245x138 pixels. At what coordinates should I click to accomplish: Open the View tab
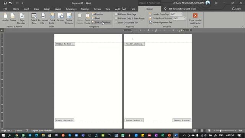(x=108, y=9)
